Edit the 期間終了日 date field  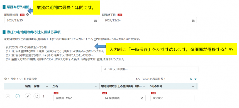pyautogui.click(x=149, y=20)
